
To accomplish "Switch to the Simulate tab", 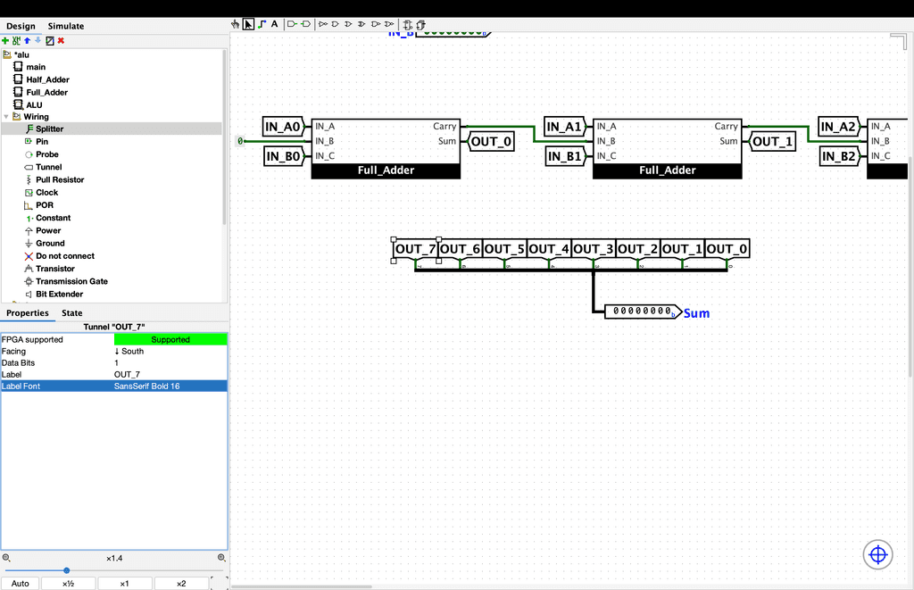I will pyautogui.click(x=66, y=27).
